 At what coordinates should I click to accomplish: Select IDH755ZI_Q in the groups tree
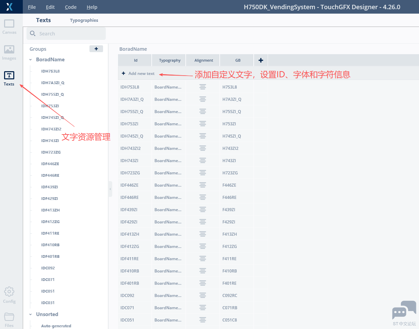click(x=52, y=94)
